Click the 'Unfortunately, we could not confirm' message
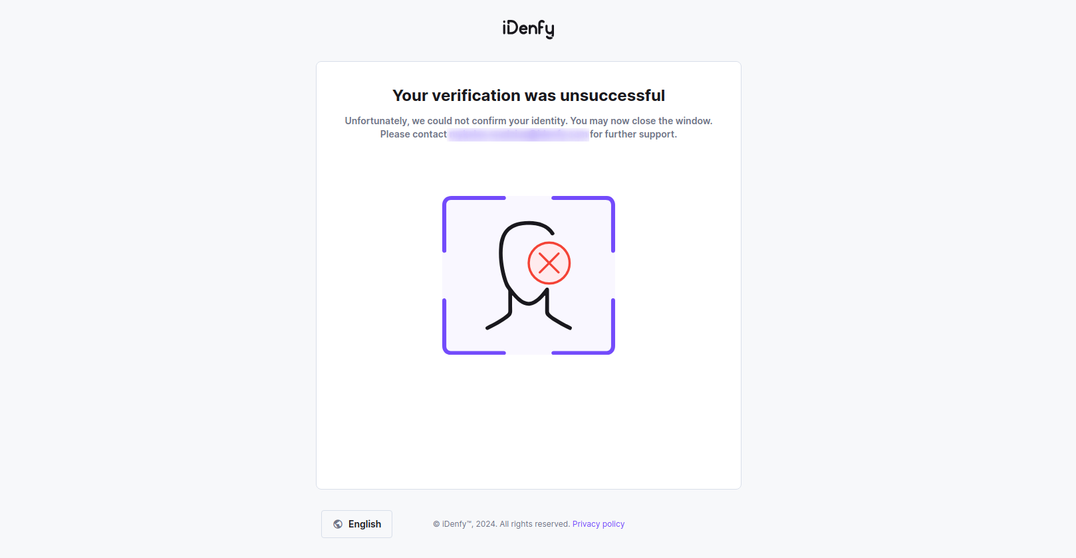 pyautogui.click(x=456, y=121)
